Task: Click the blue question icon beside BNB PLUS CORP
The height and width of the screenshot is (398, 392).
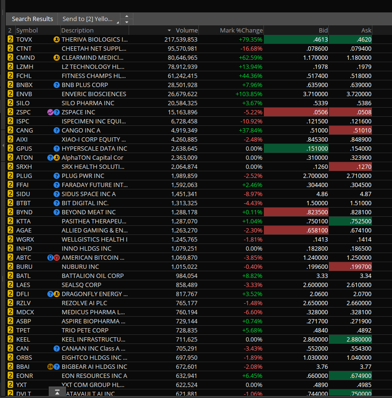Action: [56, 85]
